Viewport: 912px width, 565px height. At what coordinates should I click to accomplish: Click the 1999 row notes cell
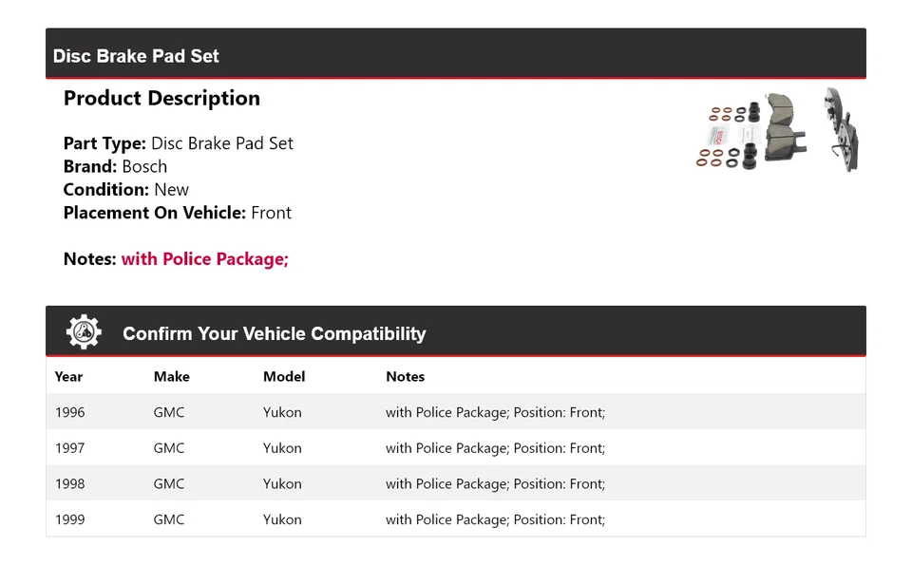pos(495,519)
